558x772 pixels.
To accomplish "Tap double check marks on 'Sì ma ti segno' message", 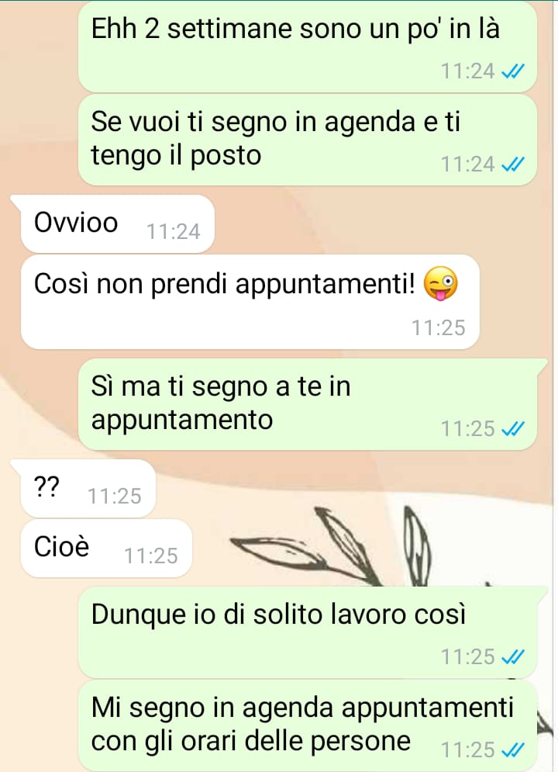I will pos(512,429).
